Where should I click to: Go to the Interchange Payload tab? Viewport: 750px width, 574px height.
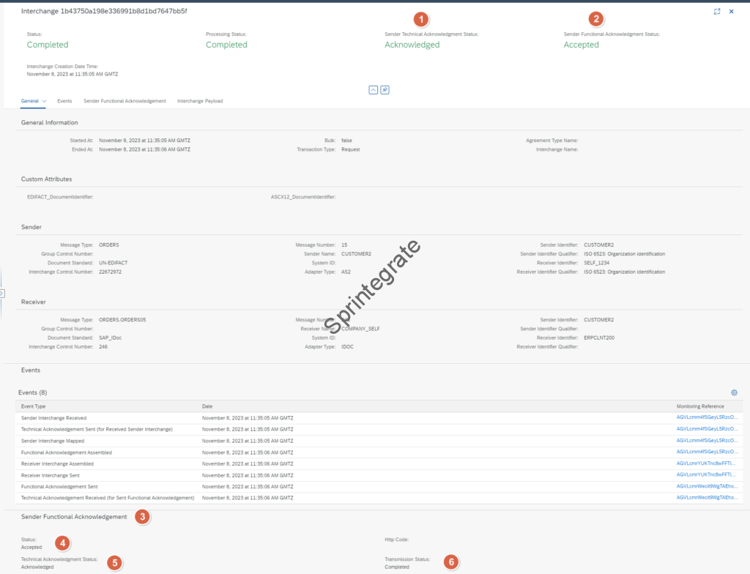pos(200,101)
